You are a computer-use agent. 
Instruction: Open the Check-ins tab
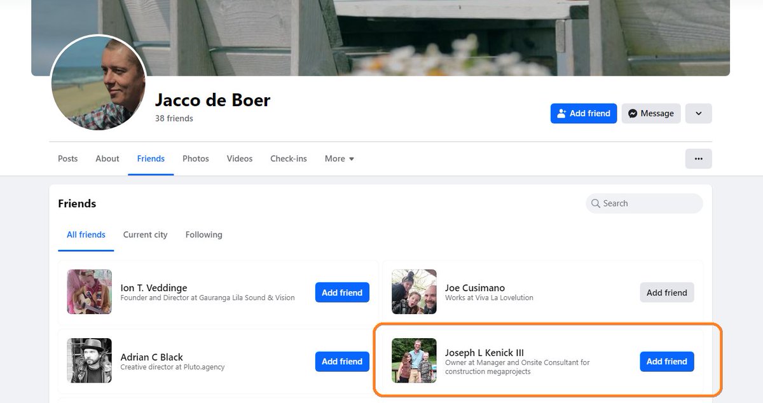[x=289, y=158]
